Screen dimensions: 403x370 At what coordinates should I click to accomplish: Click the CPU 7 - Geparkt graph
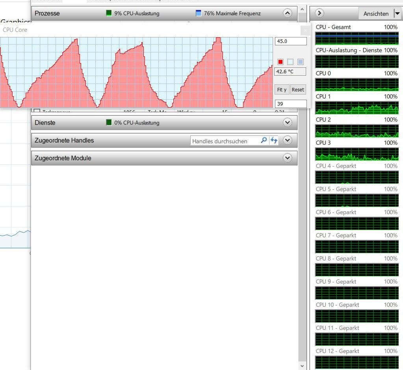click(x=357, y=247)
